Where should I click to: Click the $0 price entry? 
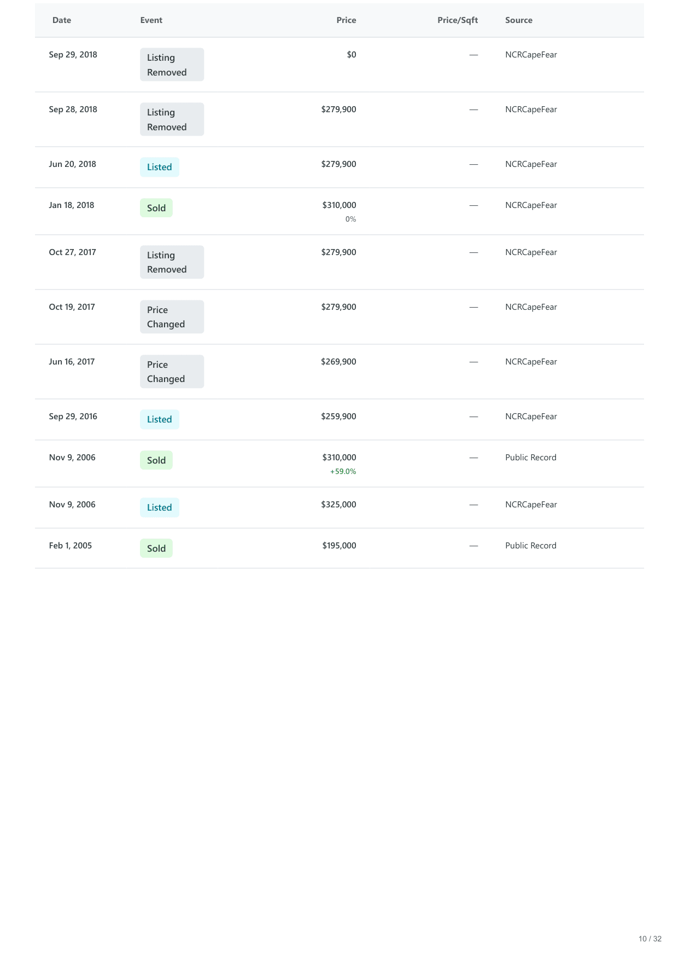point(352,55)
